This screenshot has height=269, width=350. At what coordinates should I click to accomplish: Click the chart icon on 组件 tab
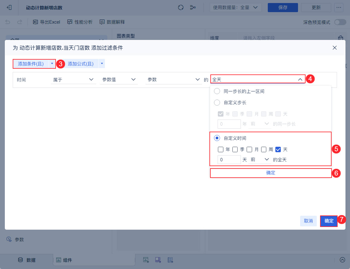pos(58,260)
